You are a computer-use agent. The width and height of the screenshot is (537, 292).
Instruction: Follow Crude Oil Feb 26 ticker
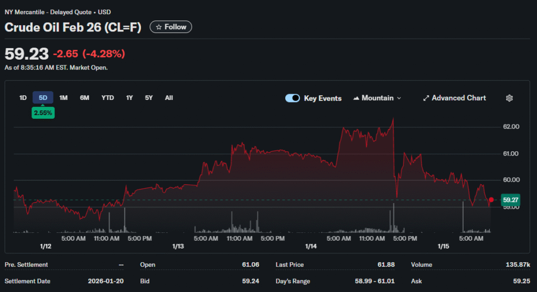point(171,27)
